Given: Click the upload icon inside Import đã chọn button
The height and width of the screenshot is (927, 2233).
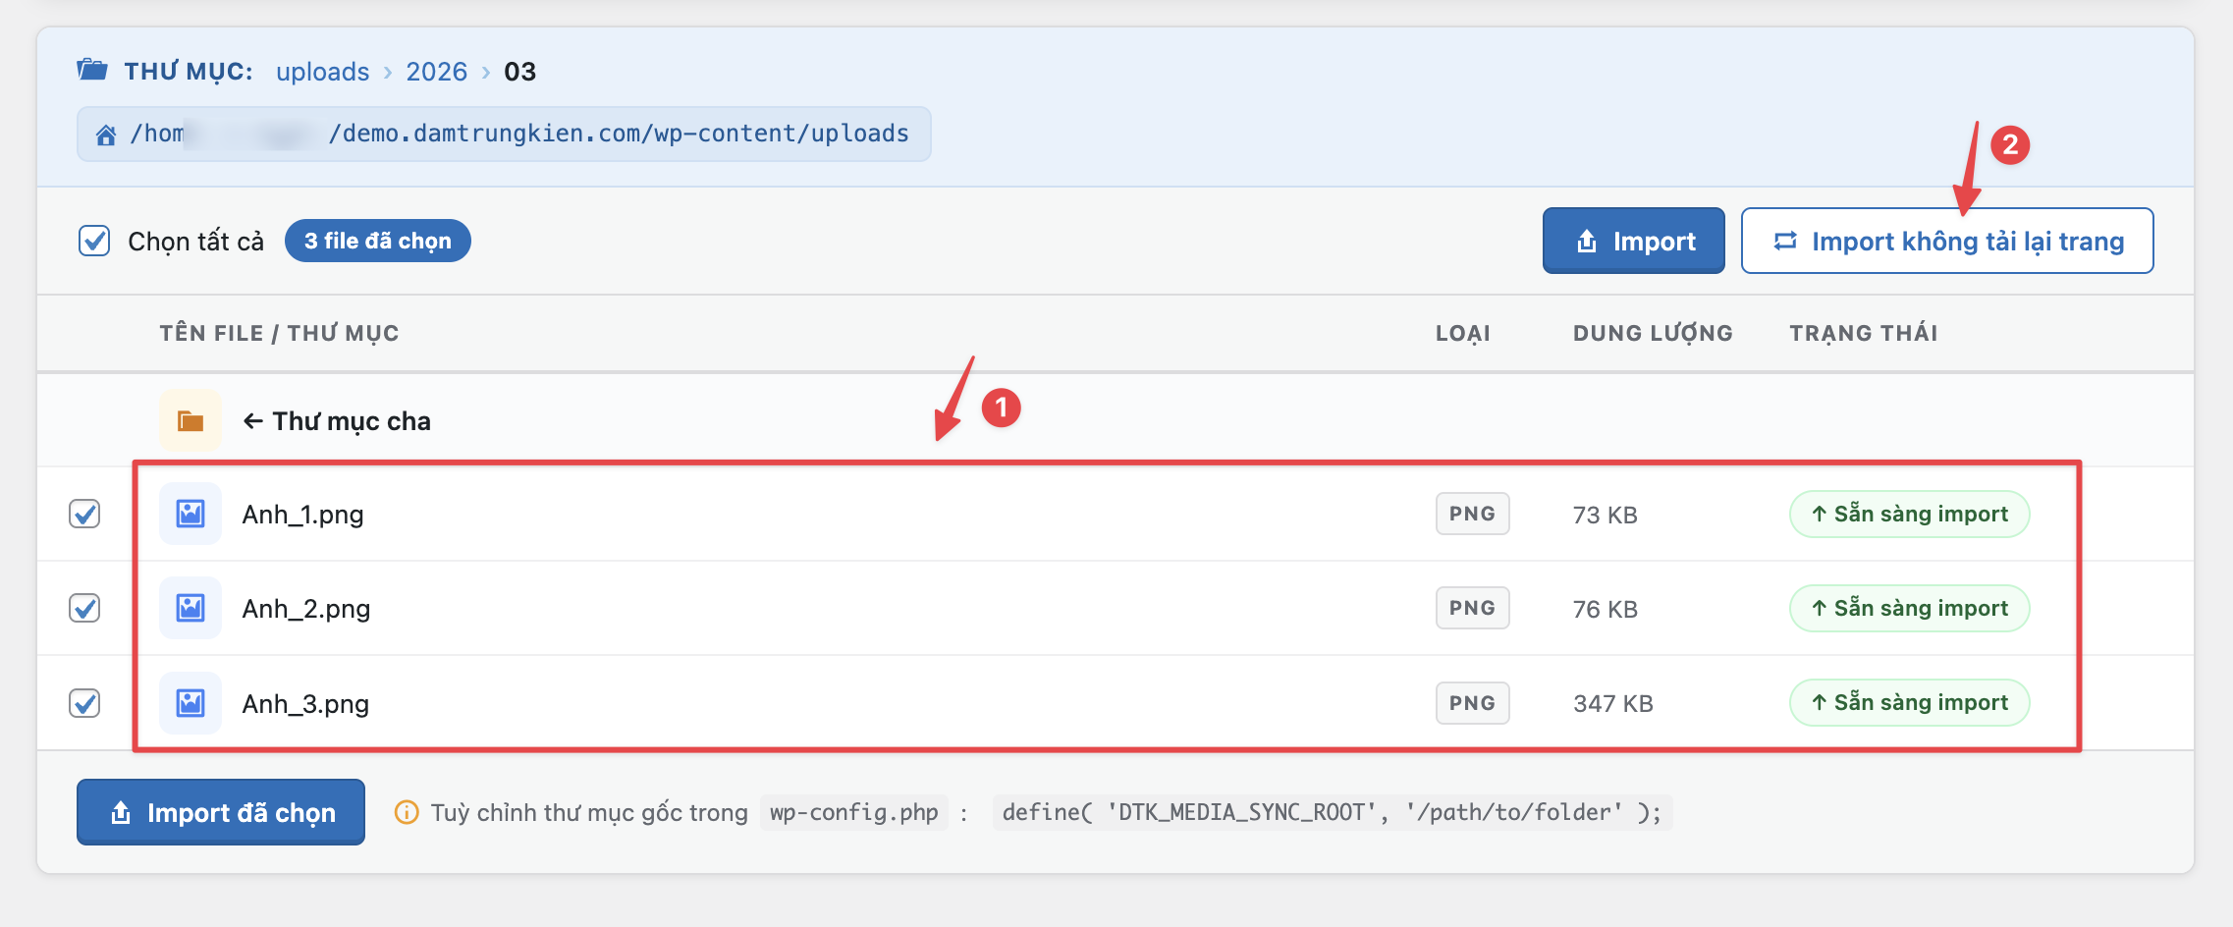Looking at the screenshot, I should 121,812.
